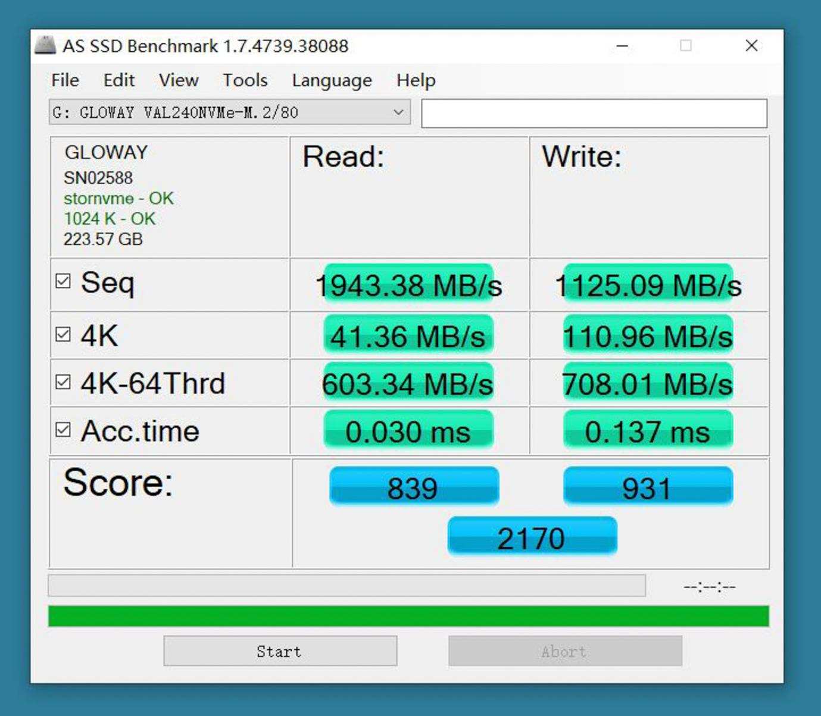Click the GLOWAY drive name label
The width and height of the screenshot is (821, 716).
106,152
